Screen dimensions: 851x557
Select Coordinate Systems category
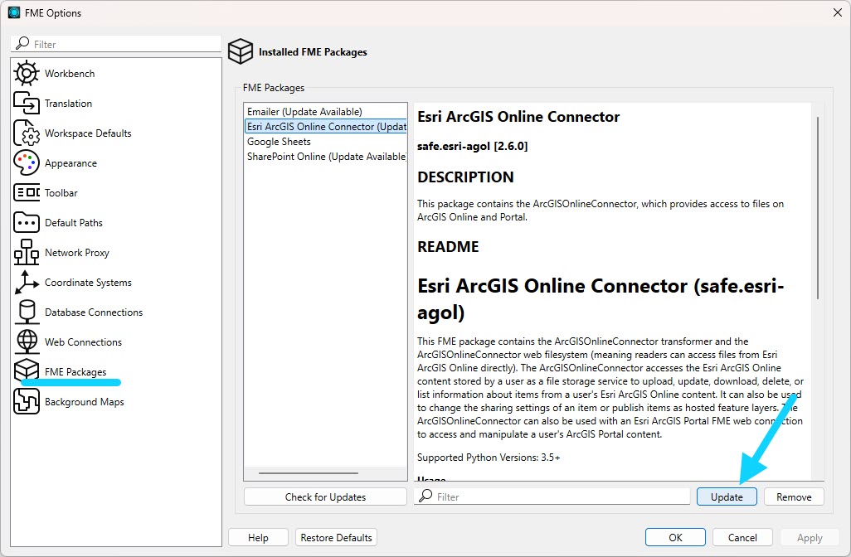coord(88,282)
